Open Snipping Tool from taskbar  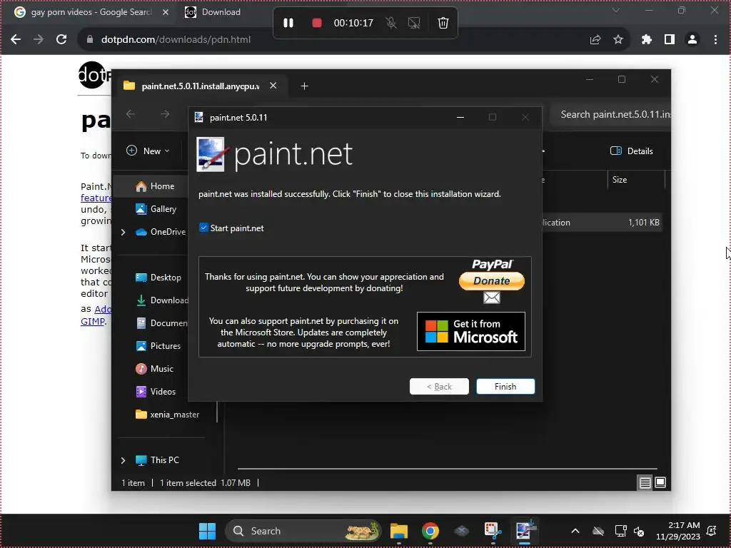[493, 531]
